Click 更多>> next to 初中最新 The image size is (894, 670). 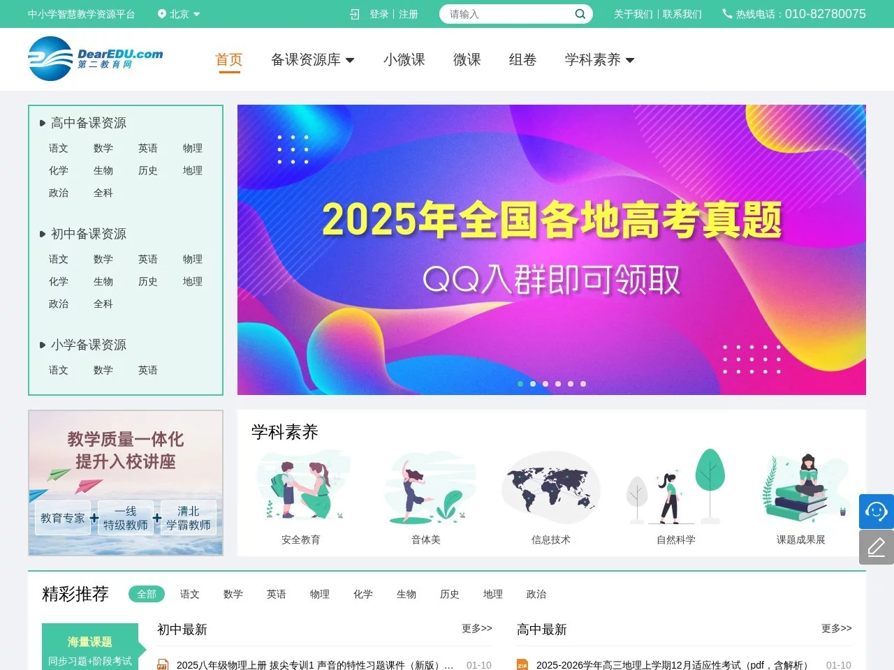(x=476, y=628)
